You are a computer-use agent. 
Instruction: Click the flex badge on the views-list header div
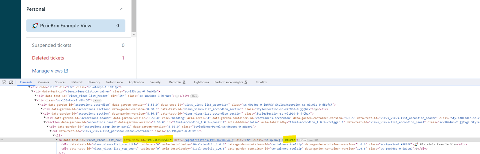194,96
